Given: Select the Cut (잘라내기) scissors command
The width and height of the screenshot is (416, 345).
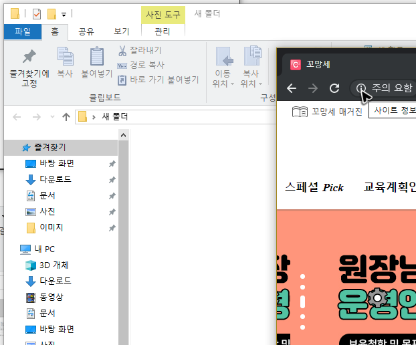Looking at the screenshot, I should click(140, 50).
